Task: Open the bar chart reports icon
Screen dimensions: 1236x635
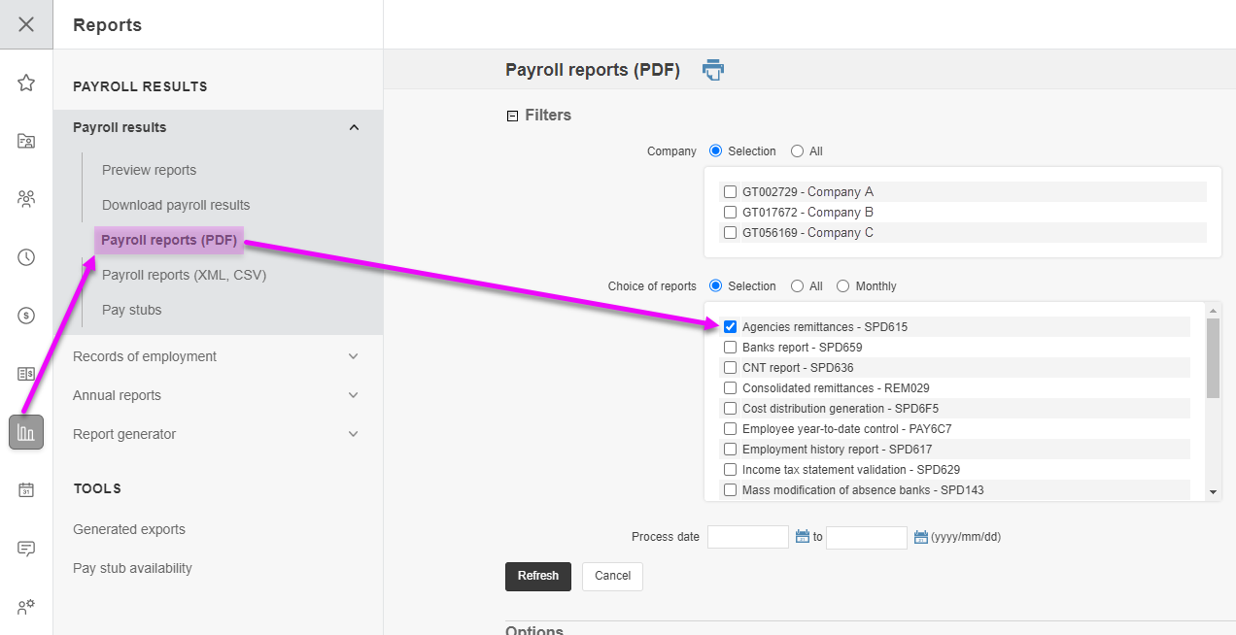Action: point(26,432)
